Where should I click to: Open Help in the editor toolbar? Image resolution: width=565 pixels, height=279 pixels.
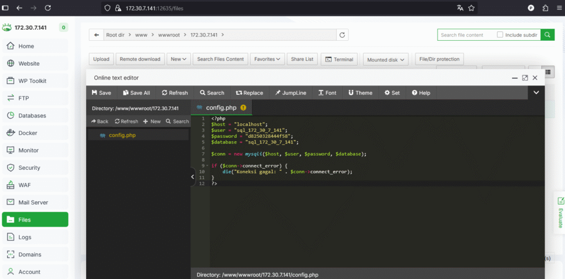pyautogui.click(x=421, y=93)
